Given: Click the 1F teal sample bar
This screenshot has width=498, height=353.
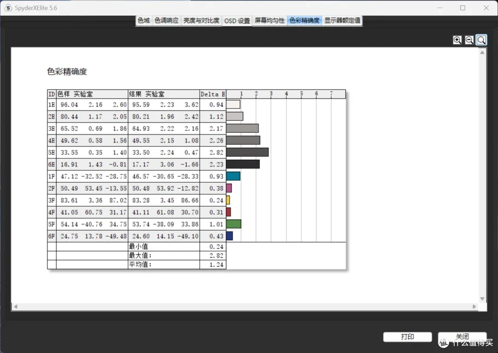Looking at the screenshot, I should point(233,176).
